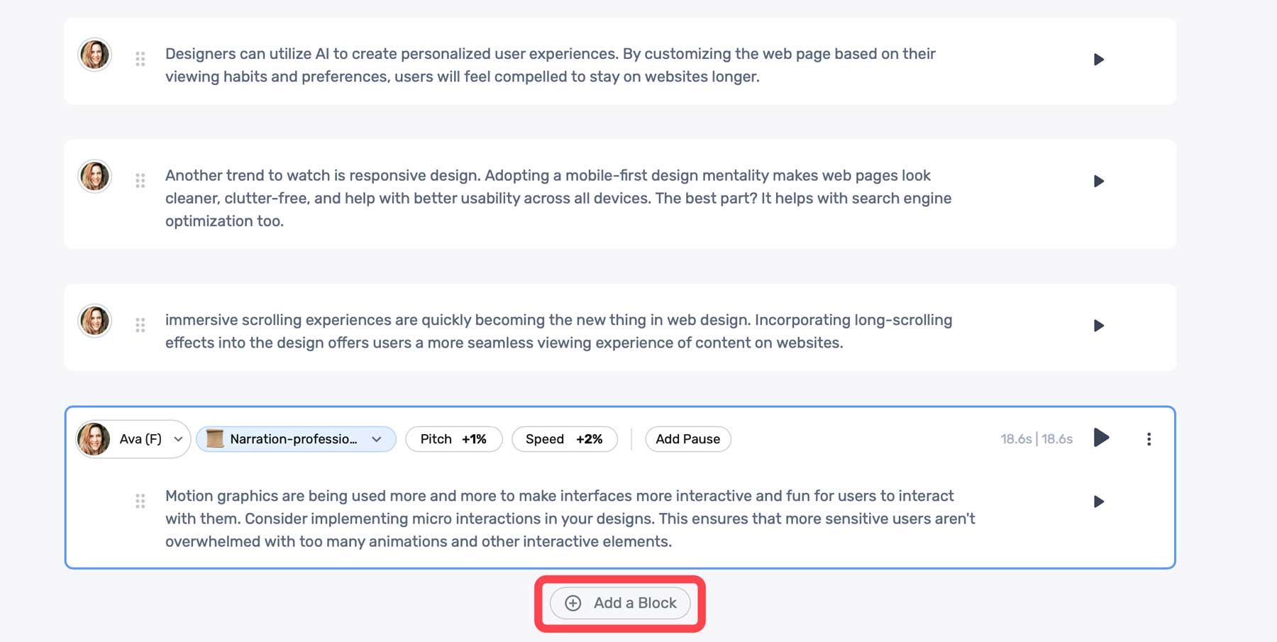Click Ava's avatar on the first block
Screen dimensions: 1277x642
tap(94, 54)
